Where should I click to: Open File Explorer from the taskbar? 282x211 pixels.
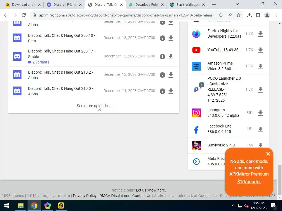point(20,206)
